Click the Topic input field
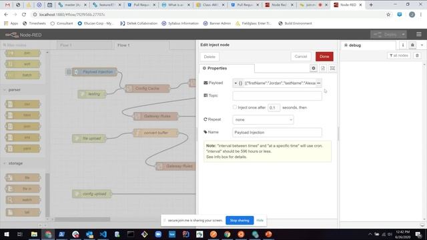 tap(277, 95)
